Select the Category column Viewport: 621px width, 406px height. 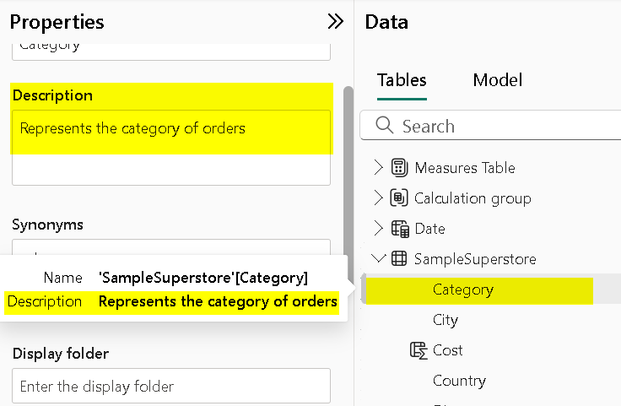pyautogui.click(x=463, y=290)
